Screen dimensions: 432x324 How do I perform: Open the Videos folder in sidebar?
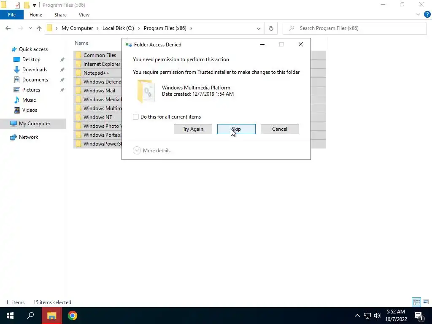[30, 110]
